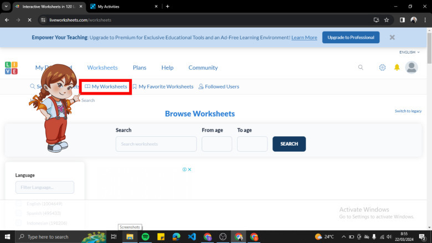Screen dimensions: 432x243
Task: Click the SEARCH button
Action: [289, 144]
